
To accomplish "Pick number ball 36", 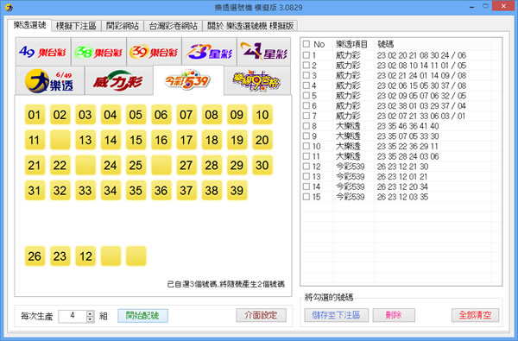I will tap(161, 190).
